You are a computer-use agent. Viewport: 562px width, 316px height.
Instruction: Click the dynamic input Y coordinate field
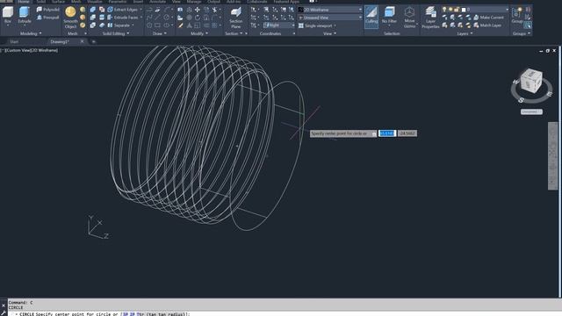tap(407, 133)
